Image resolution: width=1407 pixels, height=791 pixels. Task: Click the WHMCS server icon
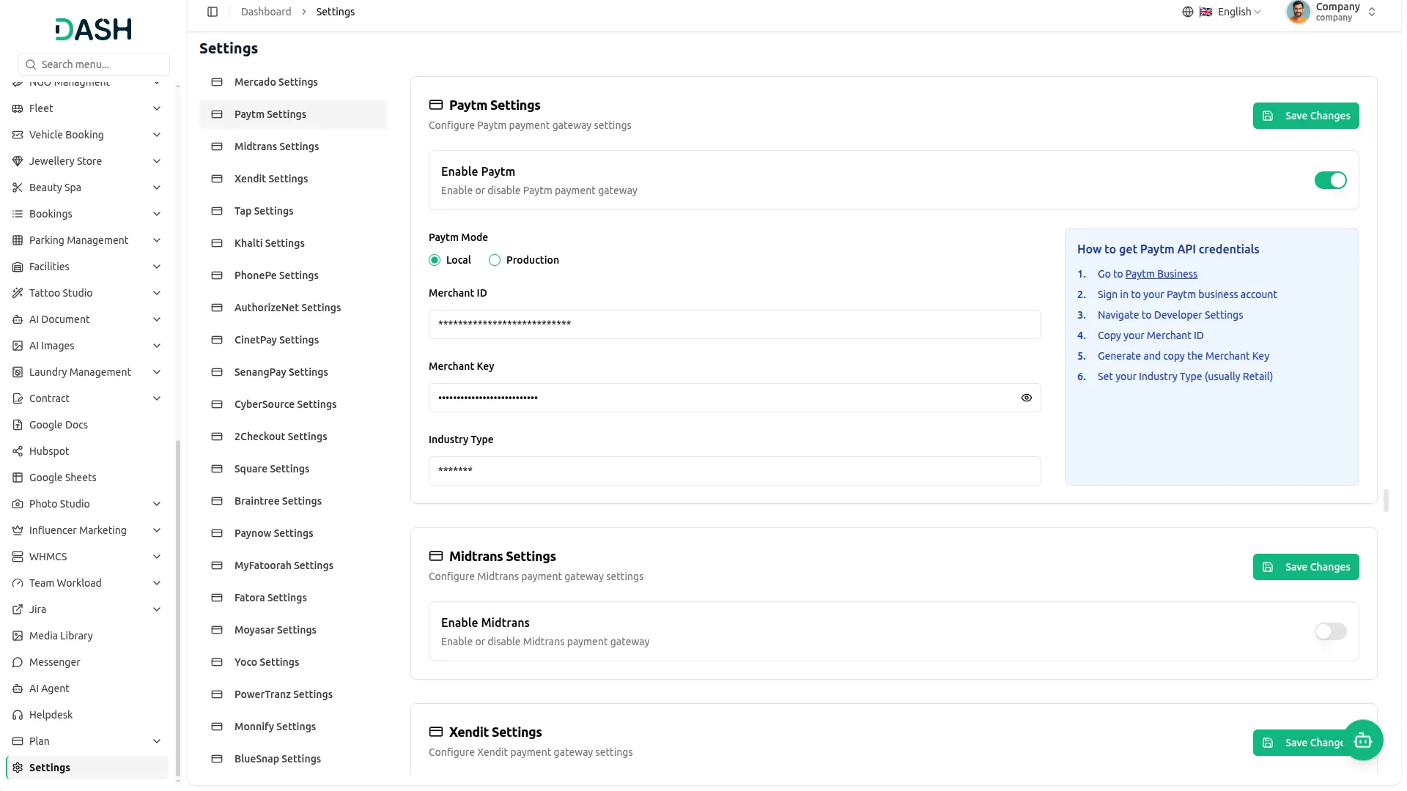pyautogui.click(x=18, y=557)
